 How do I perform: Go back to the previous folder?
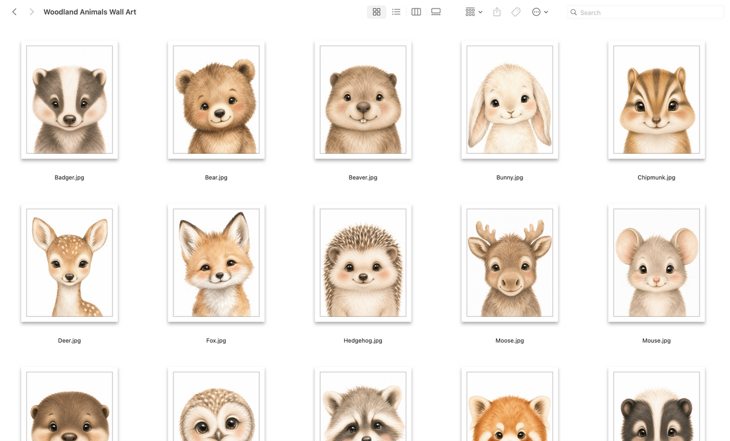click(15, 12)
